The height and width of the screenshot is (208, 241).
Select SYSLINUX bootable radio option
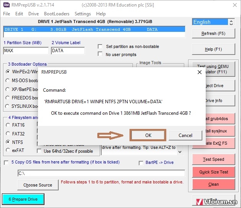(x=7, y=106)
